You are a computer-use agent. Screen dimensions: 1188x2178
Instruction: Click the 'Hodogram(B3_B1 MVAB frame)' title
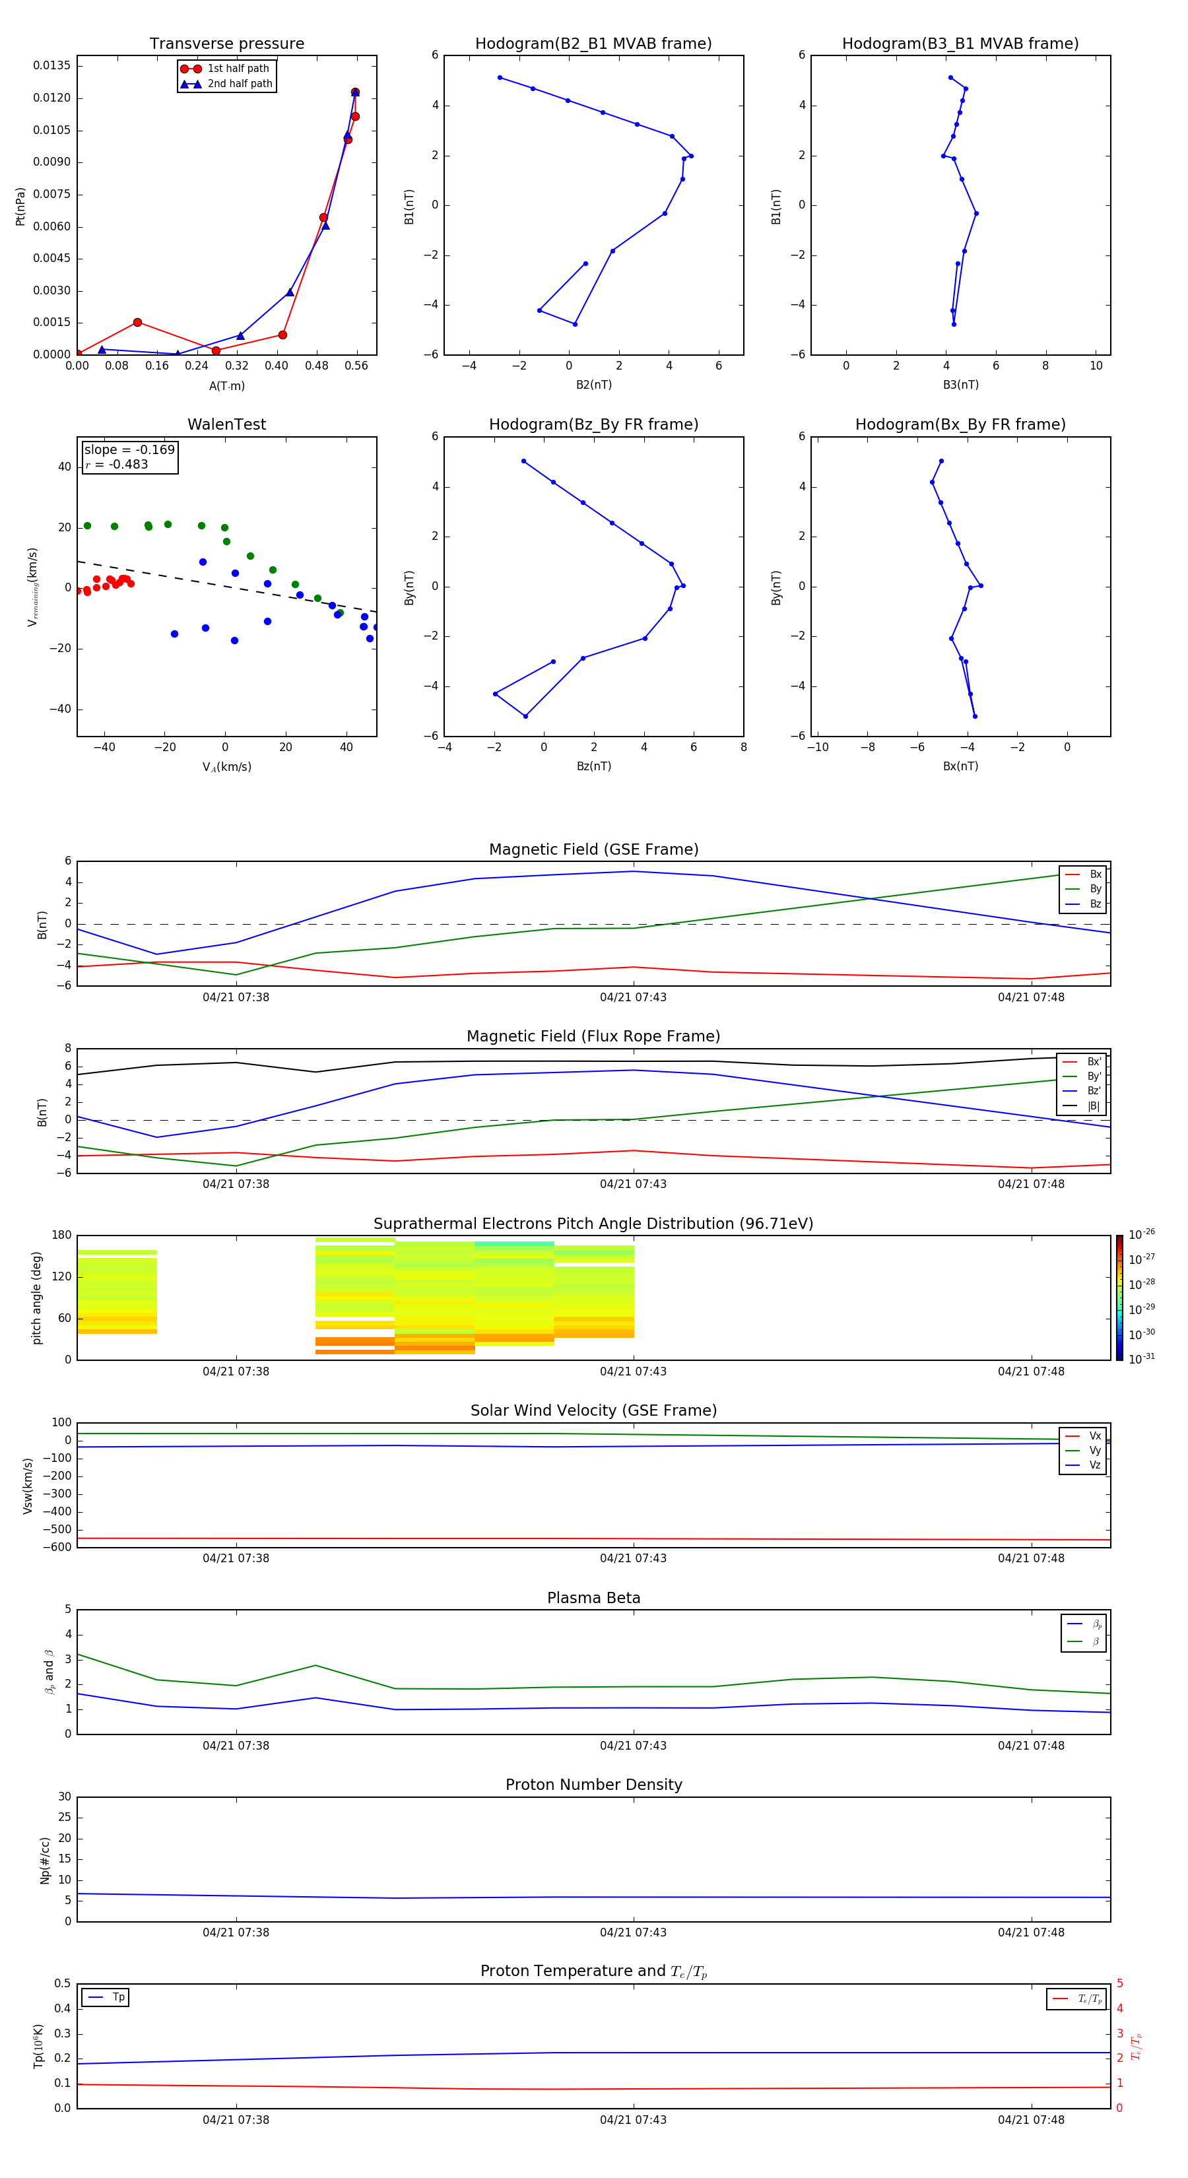960,44
